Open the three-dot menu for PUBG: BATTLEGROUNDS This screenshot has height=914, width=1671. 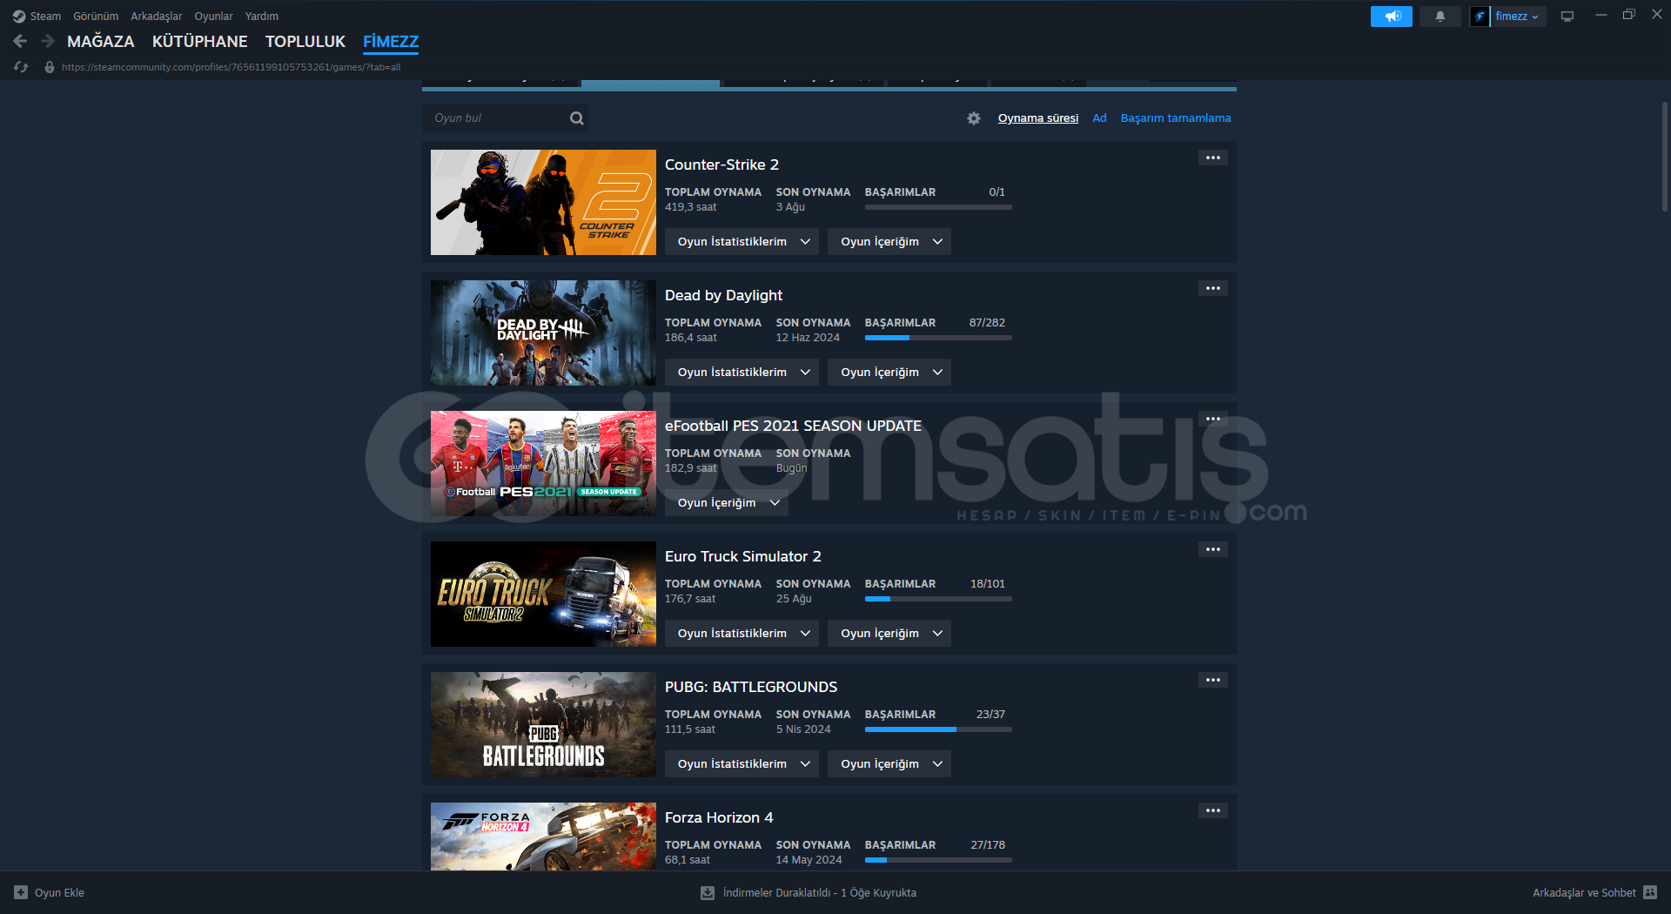[x=1213, y=680]
